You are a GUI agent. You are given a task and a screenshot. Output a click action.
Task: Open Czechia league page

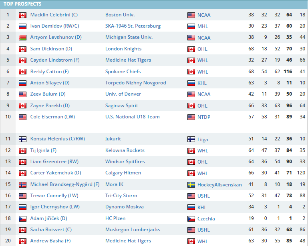pyautogui.click(x=206, y=218)
